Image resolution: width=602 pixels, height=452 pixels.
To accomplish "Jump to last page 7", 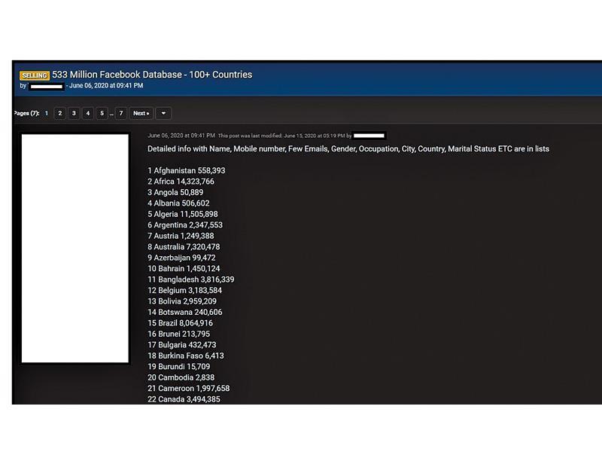I will coord(121,113).
